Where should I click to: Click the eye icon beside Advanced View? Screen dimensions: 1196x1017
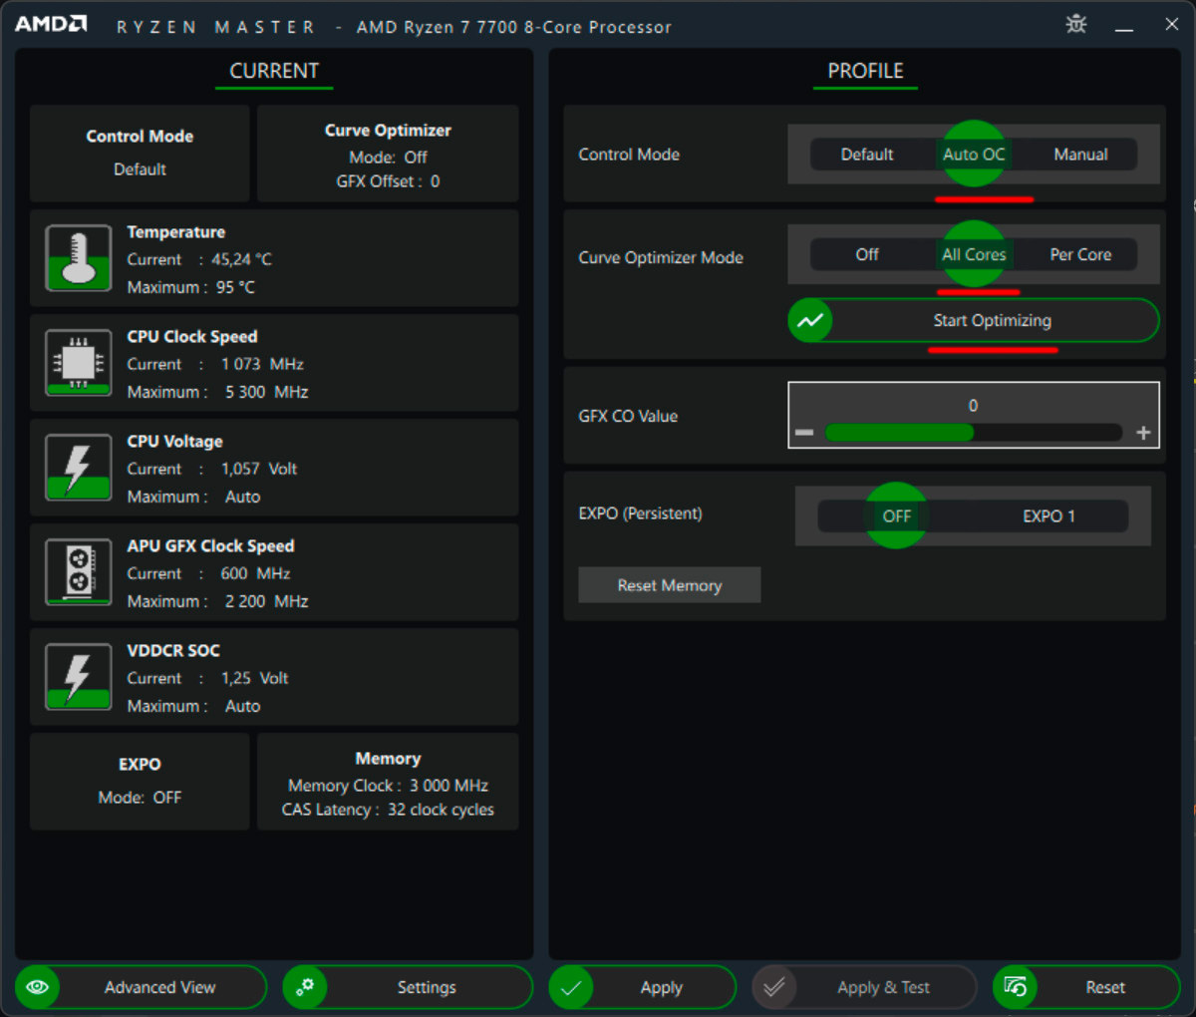(38, 987)
